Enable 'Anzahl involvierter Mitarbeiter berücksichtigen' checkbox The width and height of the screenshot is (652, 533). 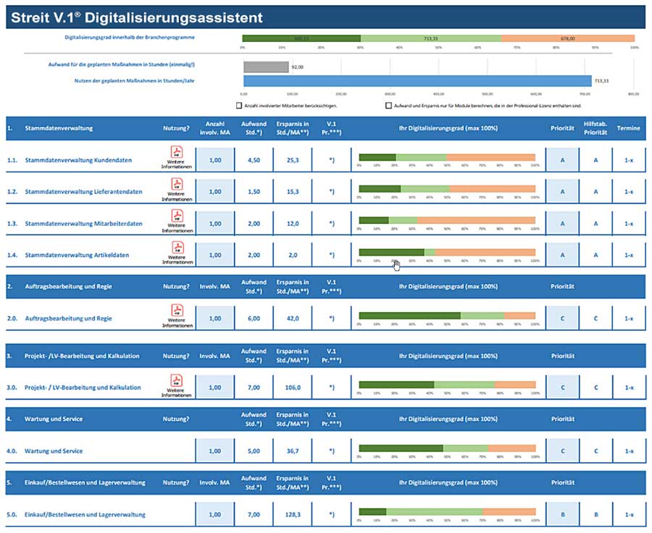coord(239,106)
